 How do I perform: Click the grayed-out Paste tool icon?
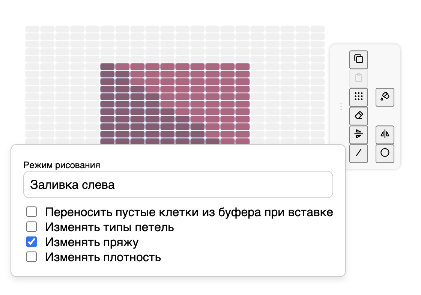click(358, 78)
